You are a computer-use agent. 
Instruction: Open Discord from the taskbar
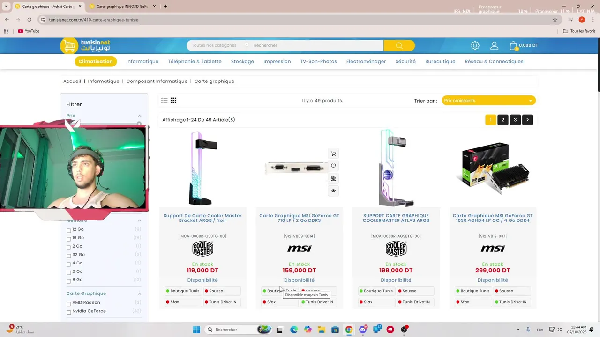tap(363, 330)
